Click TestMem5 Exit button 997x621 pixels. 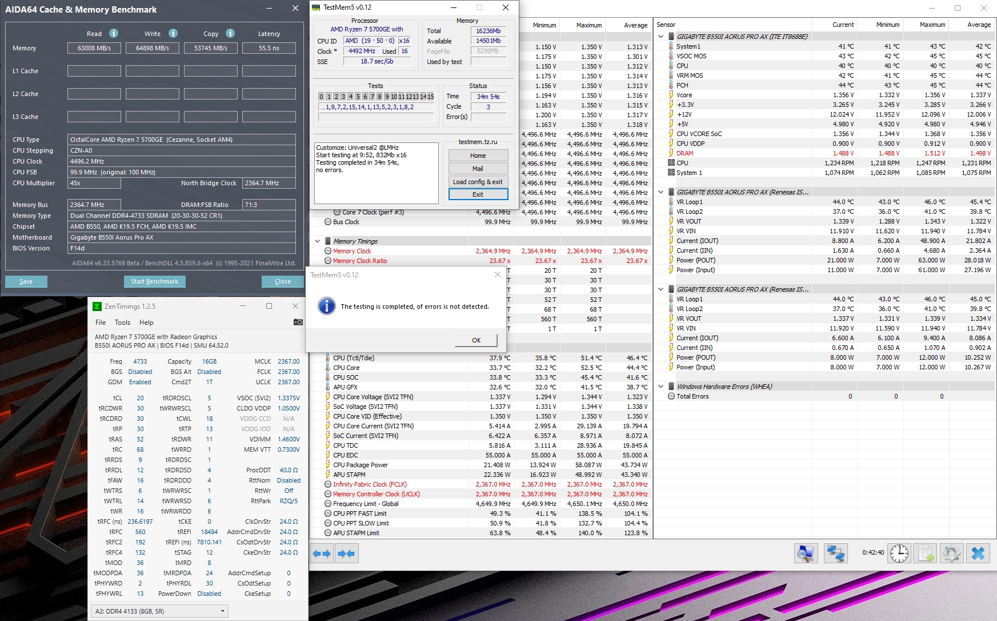pos(478,194)
